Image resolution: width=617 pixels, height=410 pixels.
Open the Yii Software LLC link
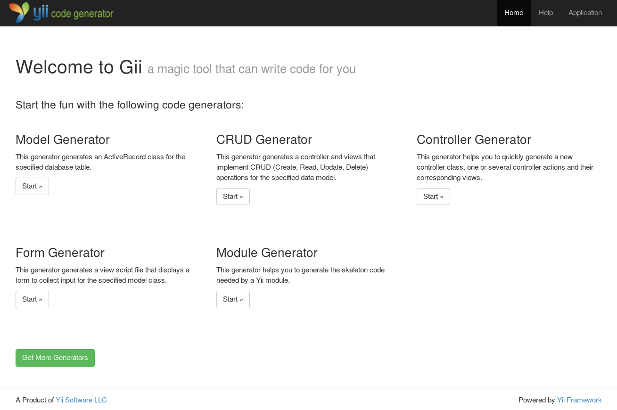tap(81, 400)
